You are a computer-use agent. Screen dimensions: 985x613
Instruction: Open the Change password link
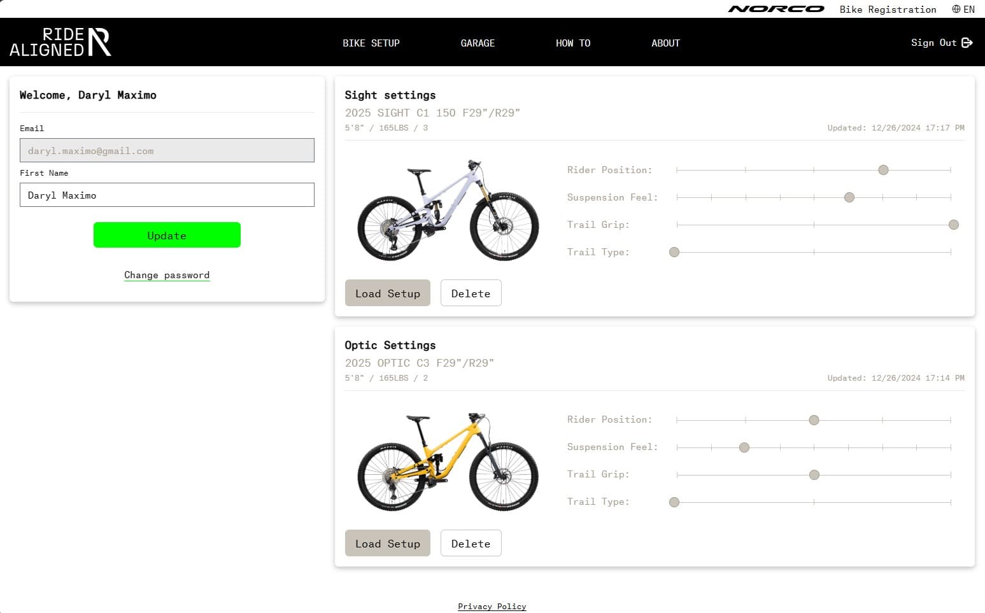[x=167, y=275]
